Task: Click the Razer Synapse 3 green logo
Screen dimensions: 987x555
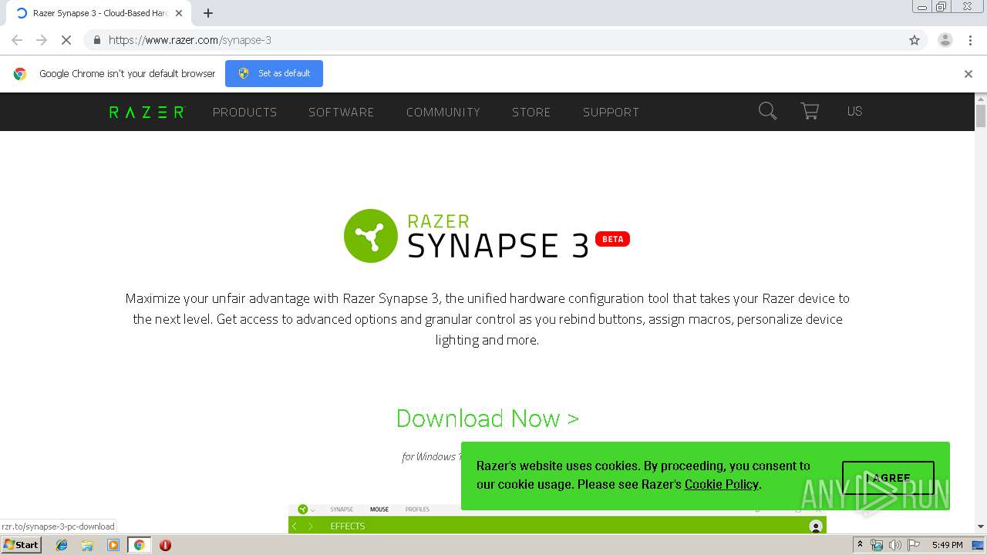Action: [371, 236]
